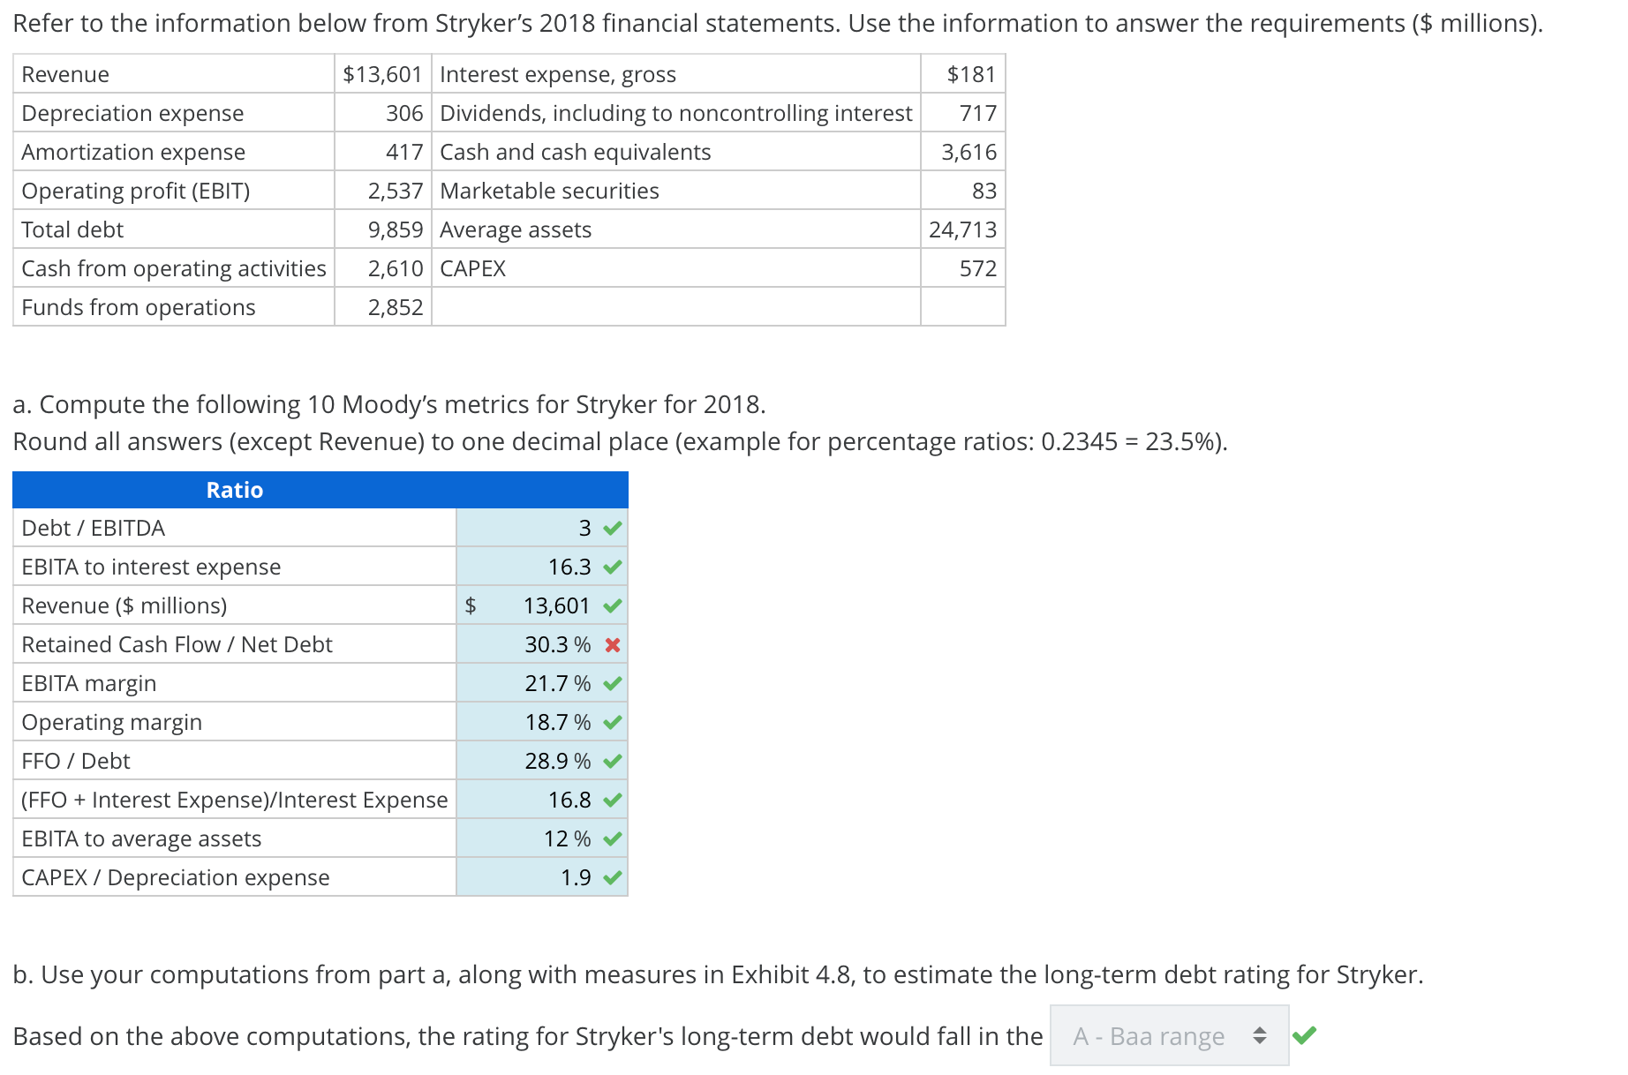Select the blue Ratio header cell
1628x1075 pixels.
click(x=234, y=489)
